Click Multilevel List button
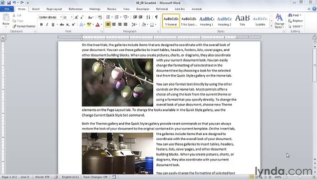317x180 pixels. 125,17
